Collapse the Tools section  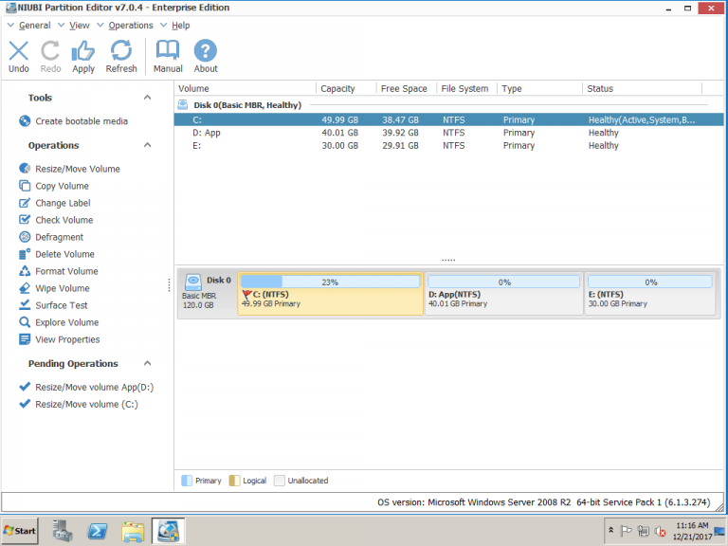click(147, 98)
